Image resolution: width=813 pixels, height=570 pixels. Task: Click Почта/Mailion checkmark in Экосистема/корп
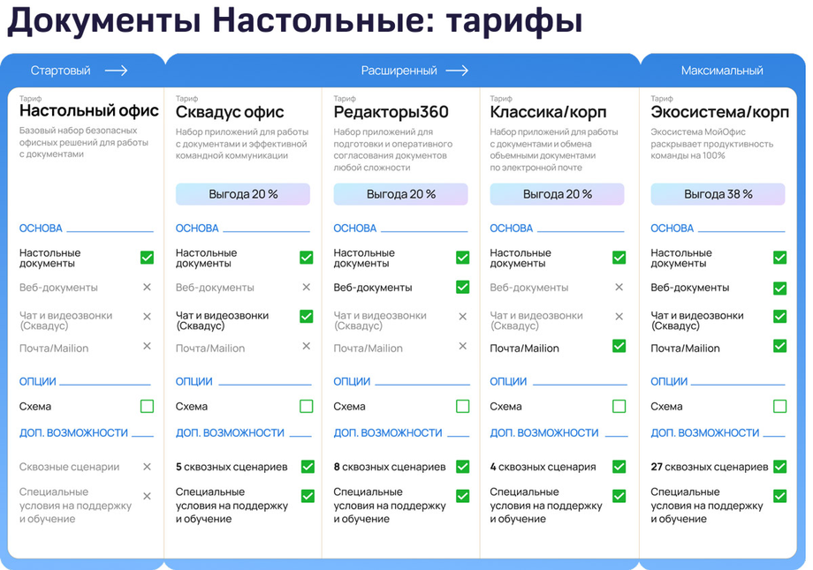point(779,346)
